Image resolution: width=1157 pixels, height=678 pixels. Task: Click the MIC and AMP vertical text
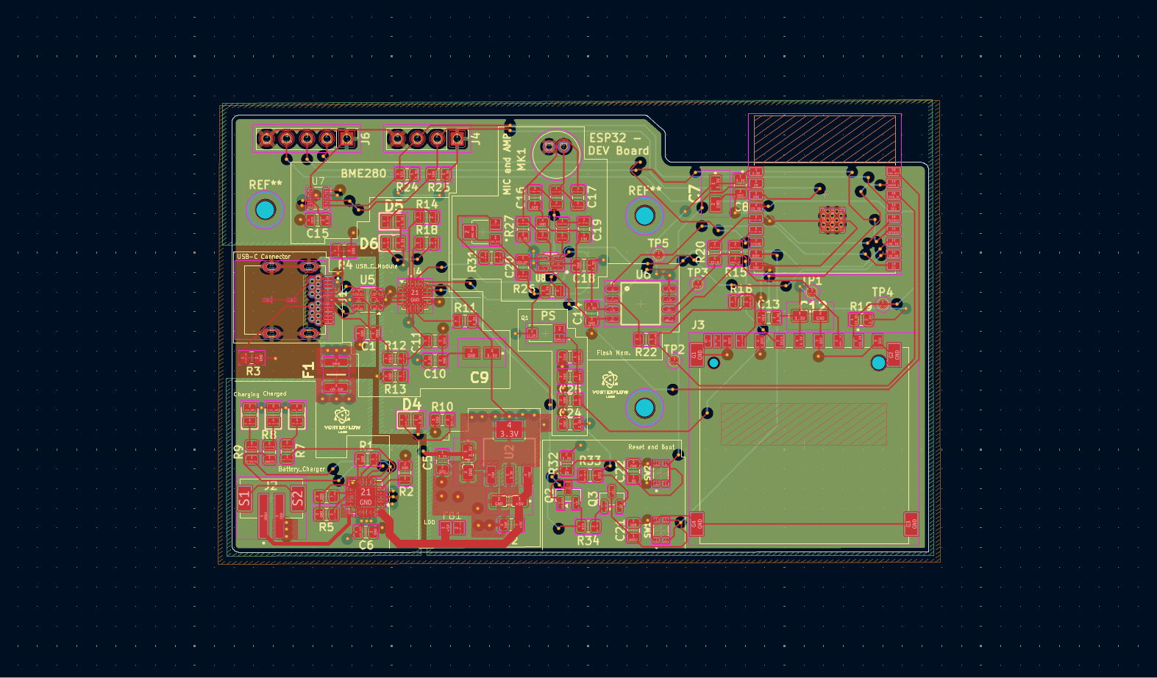pos(507,163)
